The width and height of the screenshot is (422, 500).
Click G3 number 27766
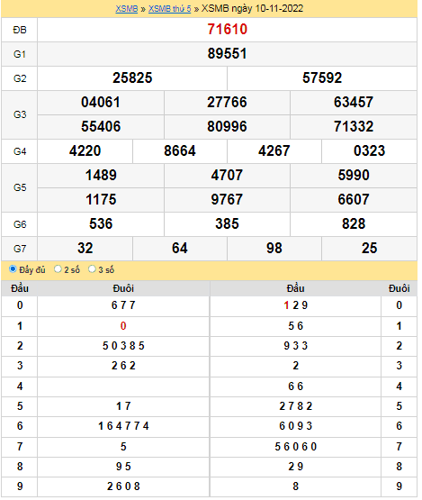[x=227, y=103]
